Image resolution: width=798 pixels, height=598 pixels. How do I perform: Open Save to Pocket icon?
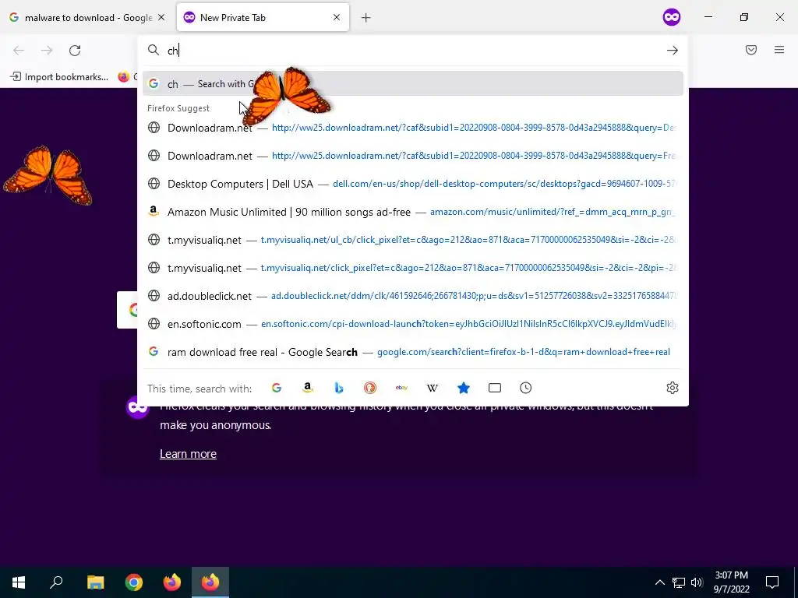coord(750,50)
